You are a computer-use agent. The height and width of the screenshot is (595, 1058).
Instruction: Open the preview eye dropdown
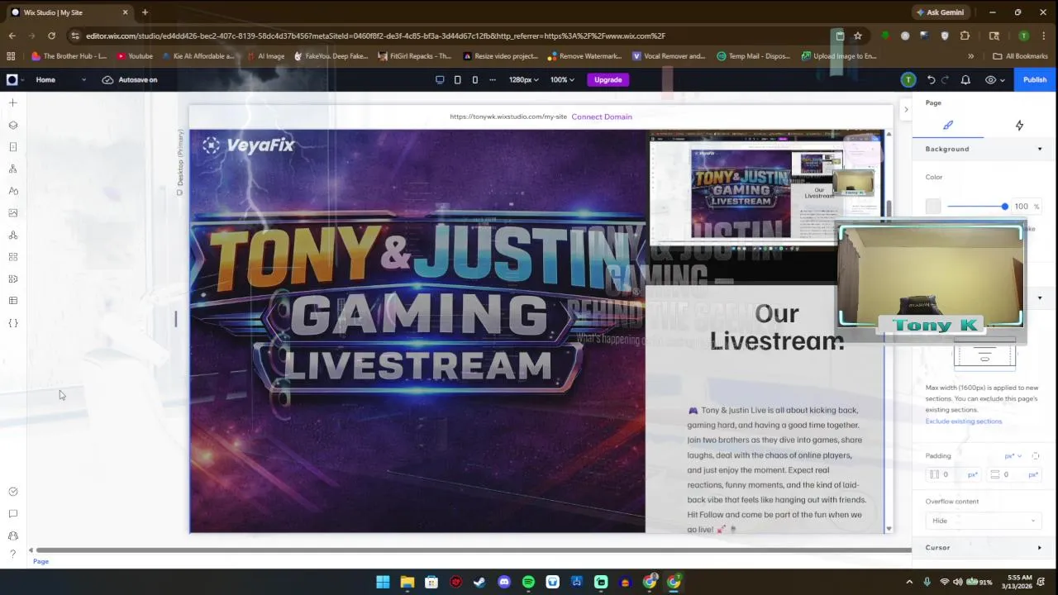point(995,79)
